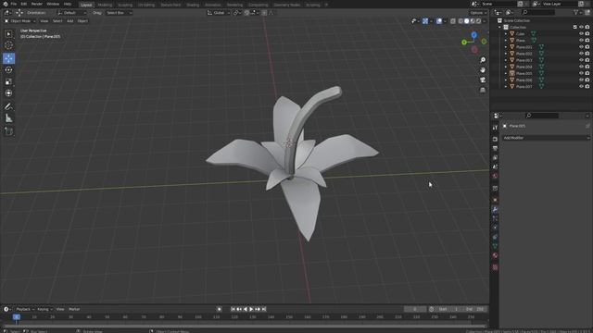
Task: Open the File menu
Action: (14, 4)
